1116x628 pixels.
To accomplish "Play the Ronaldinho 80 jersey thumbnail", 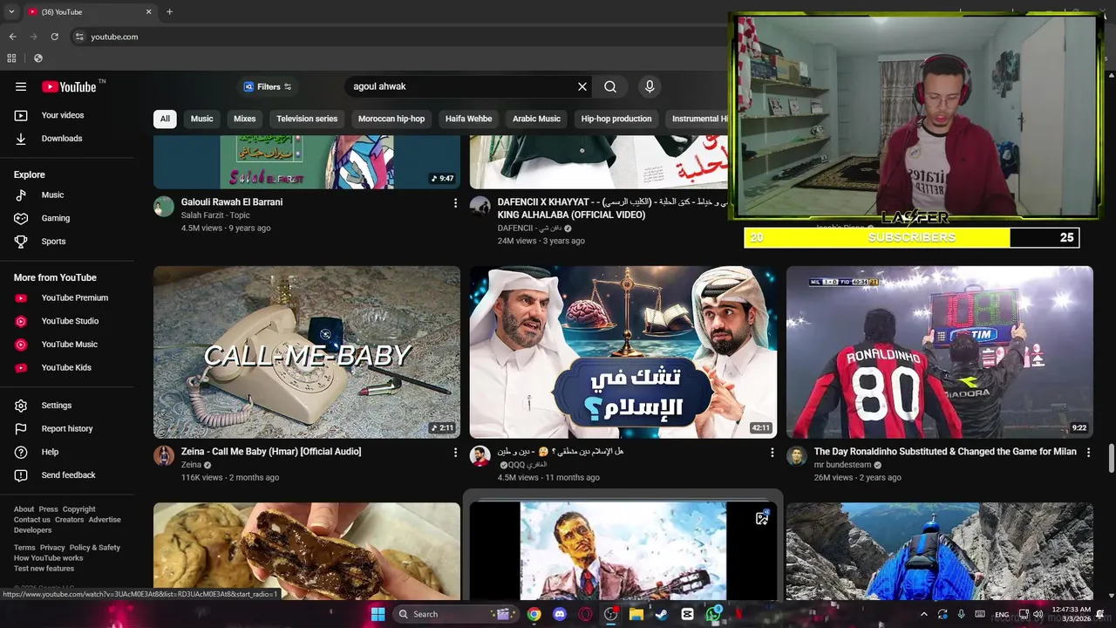I will 940,352.
